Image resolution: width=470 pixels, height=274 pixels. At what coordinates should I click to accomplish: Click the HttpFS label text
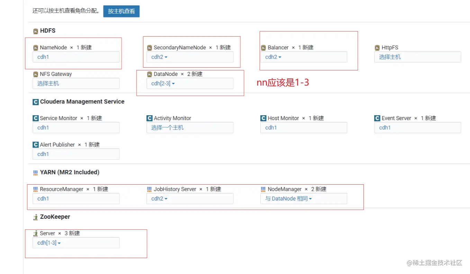click(390, 48)
